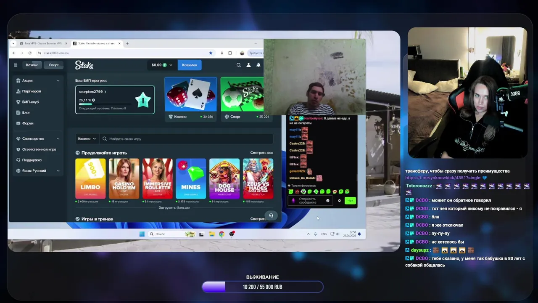
Task: Expand the Акции sidebar section
Action: click(x=38, y=80)
